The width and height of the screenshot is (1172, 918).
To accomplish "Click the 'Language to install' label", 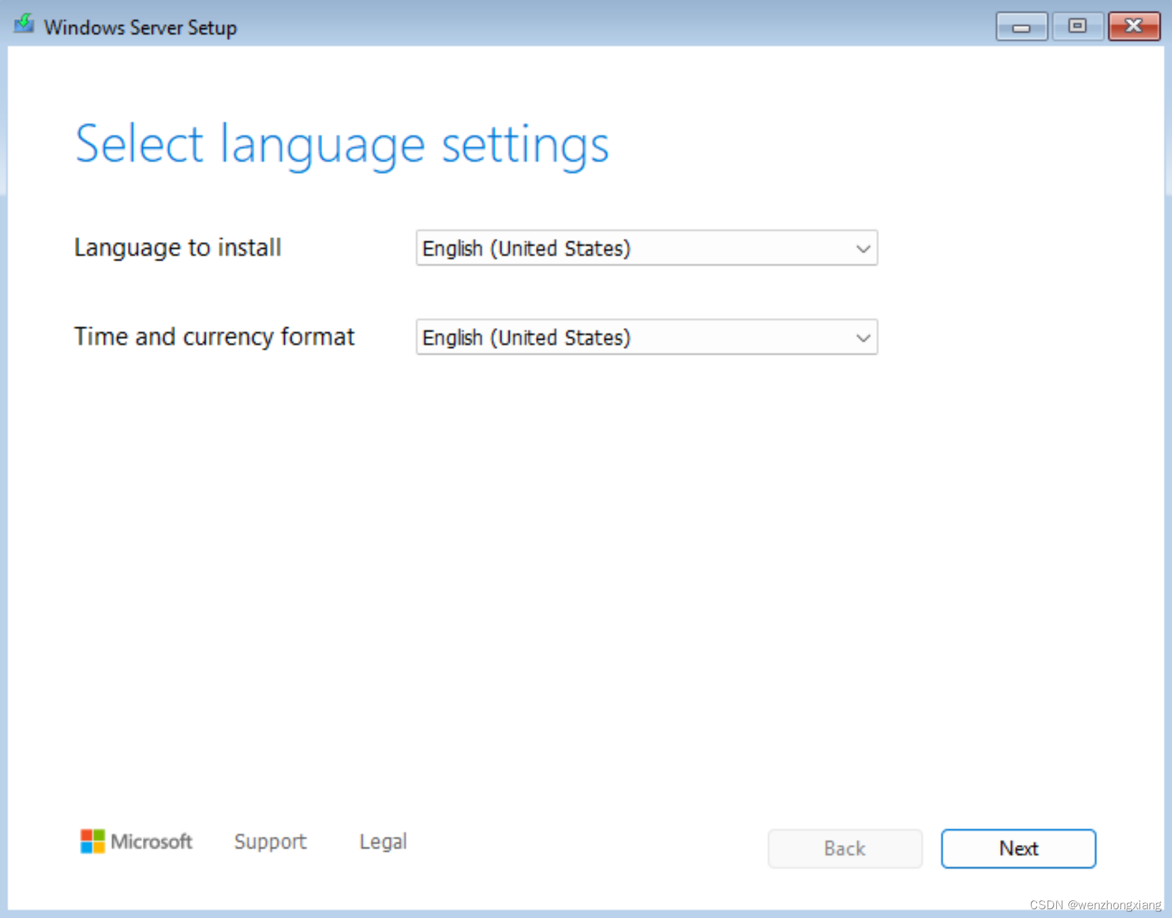I will 177,248.
